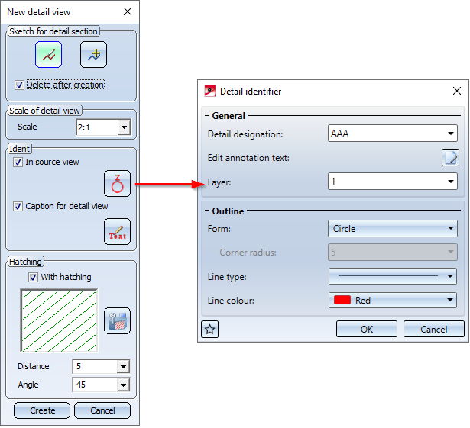Click the edit existing sketch icon
The height and width of the screenshot is (428, 470).
[93, 55]
